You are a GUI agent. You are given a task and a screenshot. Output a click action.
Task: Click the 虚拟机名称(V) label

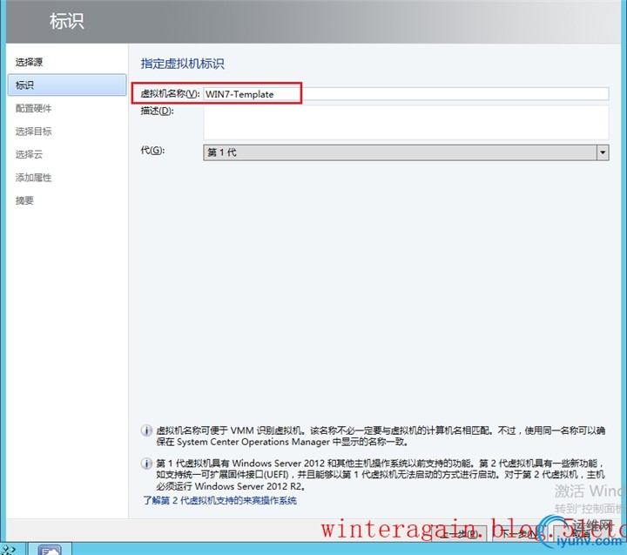(170, 93)
